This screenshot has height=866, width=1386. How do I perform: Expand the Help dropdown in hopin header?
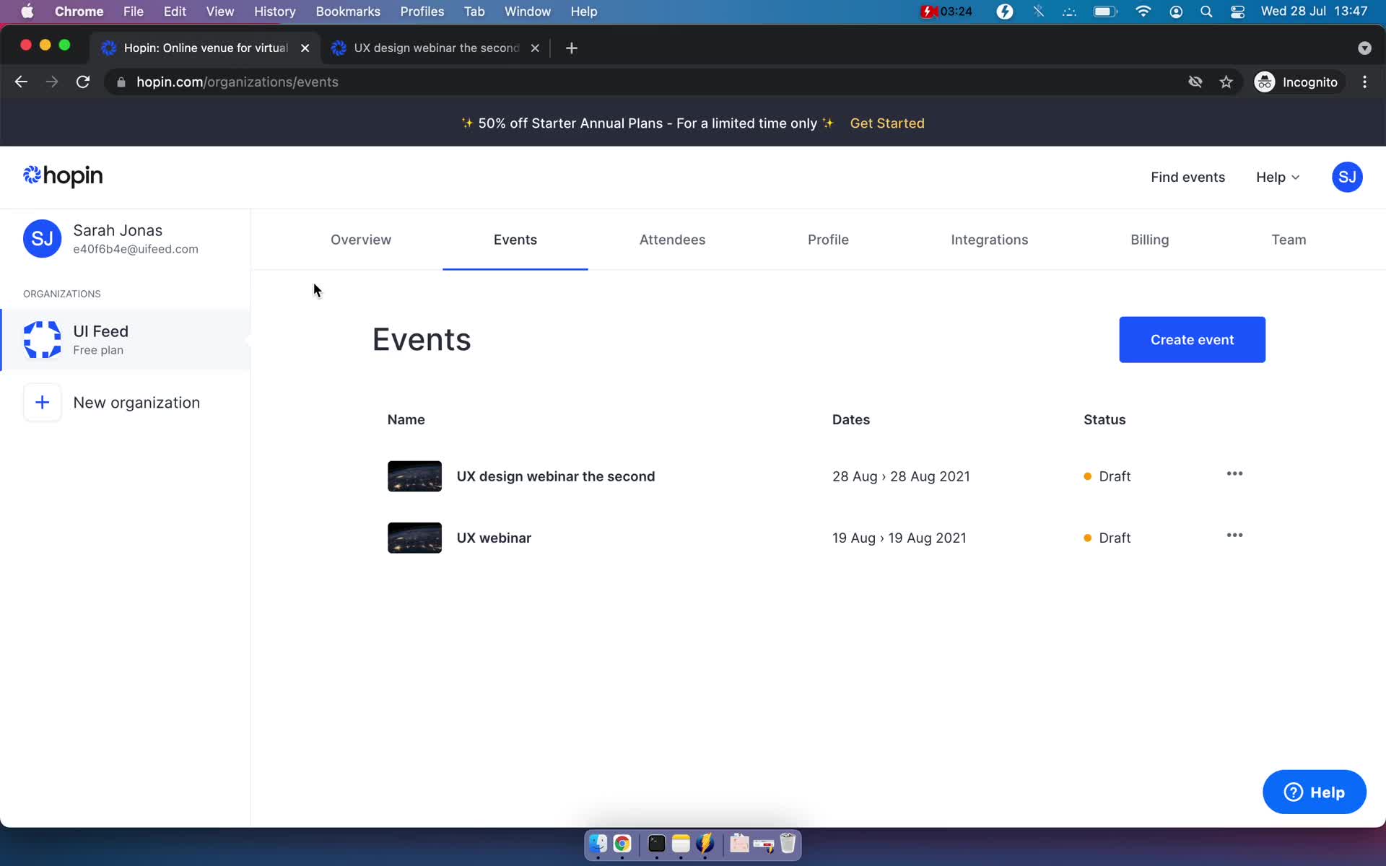[x=1278, y=177]
